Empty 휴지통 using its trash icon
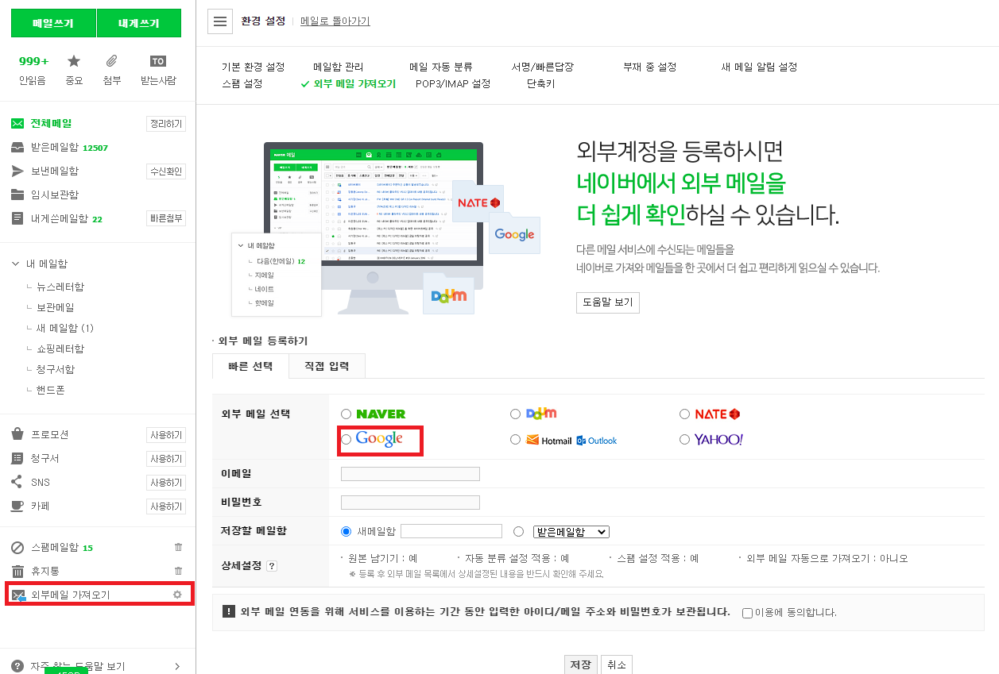This screenshot has width=999, height=674. [178, 570]
